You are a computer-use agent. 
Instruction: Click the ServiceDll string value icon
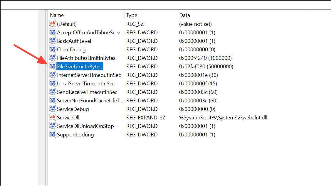pos(53,118)
